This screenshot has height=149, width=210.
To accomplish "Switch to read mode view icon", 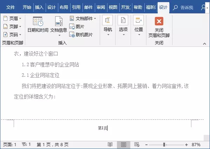I will click(110, 145).
